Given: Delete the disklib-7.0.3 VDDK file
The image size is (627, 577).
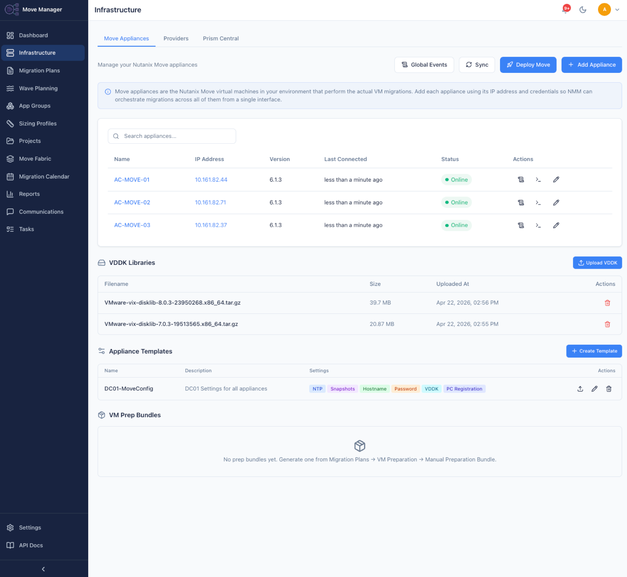Looking at the screenshot, I should coord(607,324).
